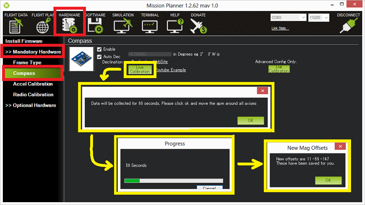Click OK in New Mag Offsets dialog
365x205 pixels.
(x=328, y=180)
